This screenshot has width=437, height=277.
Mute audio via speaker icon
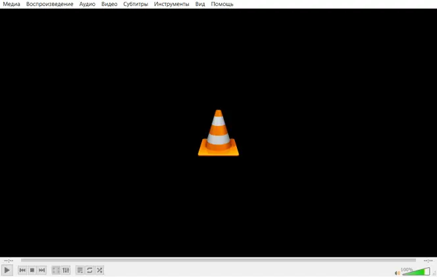point(397,273)
